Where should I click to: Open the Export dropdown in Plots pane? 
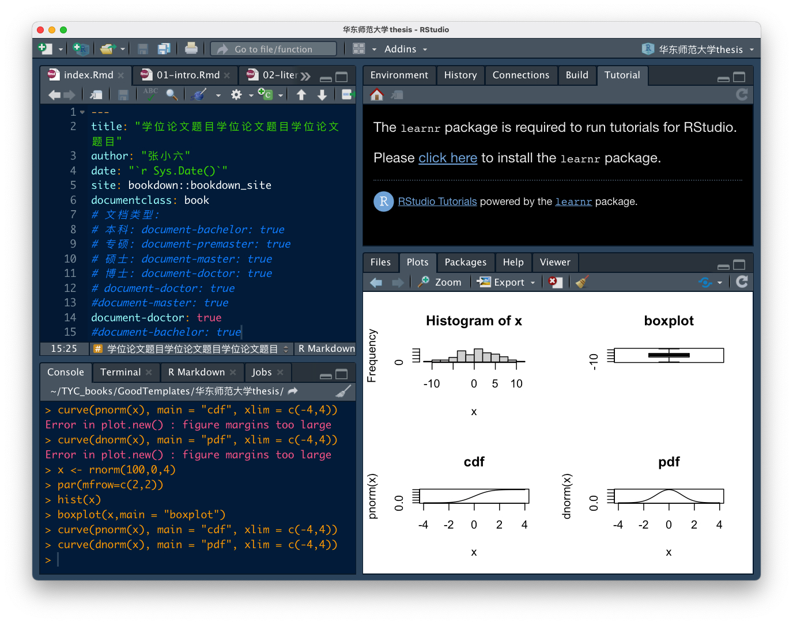point(507,282)
